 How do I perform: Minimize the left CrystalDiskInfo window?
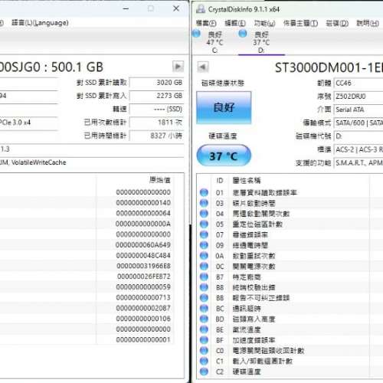click(x=126, y=8)
